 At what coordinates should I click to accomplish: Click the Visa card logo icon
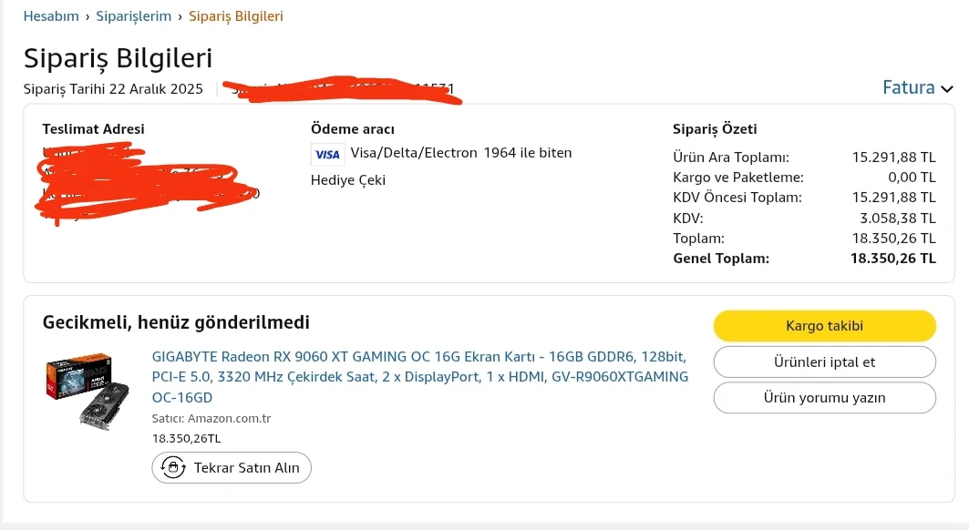(x=326, y=154)
